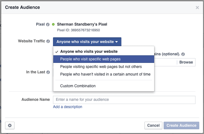Image resolution: width=204 pixels, height=134 pixels.
Task: Click the domain field left of Browse
Action: [165, 62]
